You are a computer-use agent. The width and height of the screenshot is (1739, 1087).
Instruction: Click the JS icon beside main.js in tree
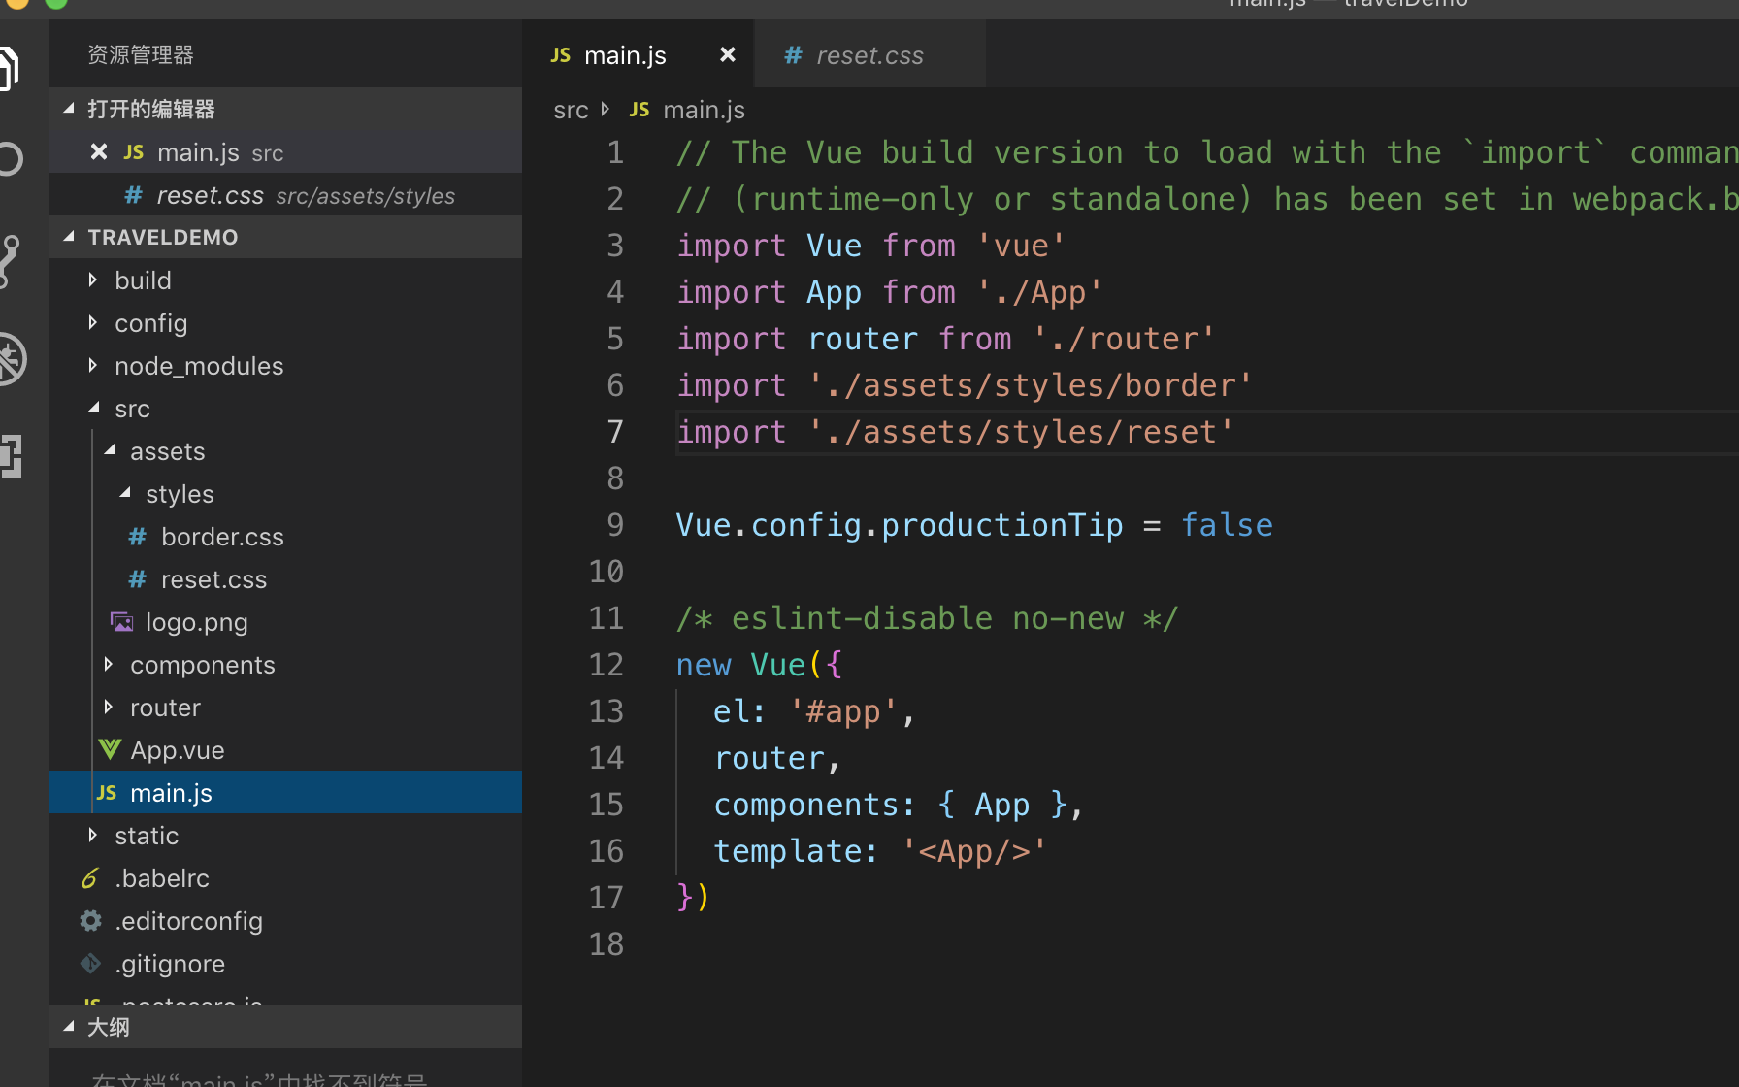(x=107, y=793)
